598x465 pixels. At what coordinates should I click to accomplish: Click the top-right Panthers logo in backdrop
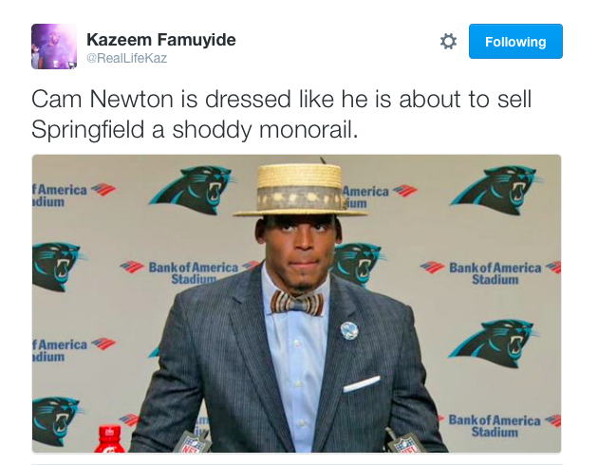495,189
